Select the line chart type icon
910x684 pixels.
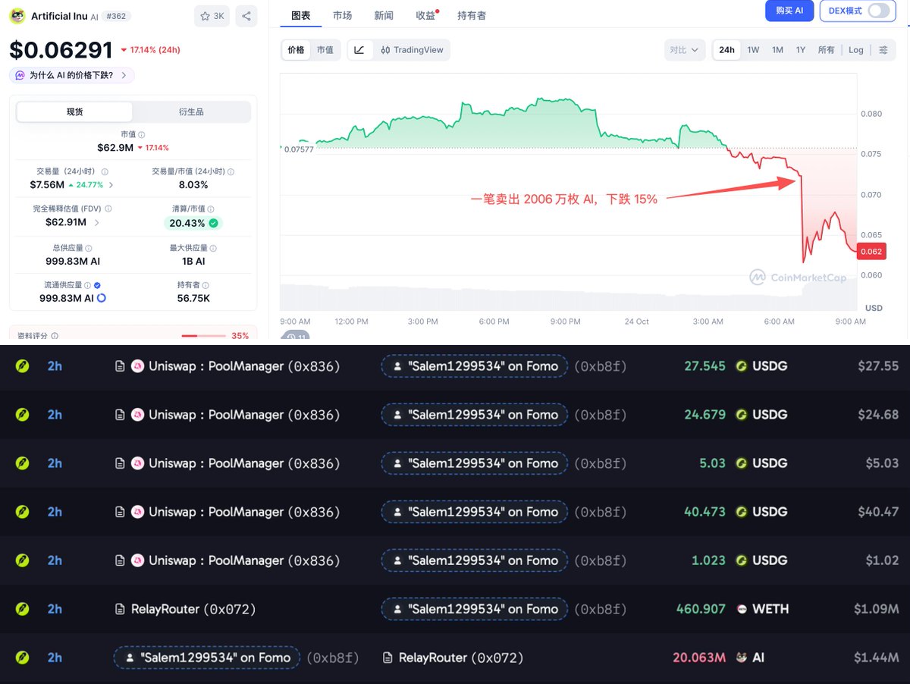tap(359, 50)
